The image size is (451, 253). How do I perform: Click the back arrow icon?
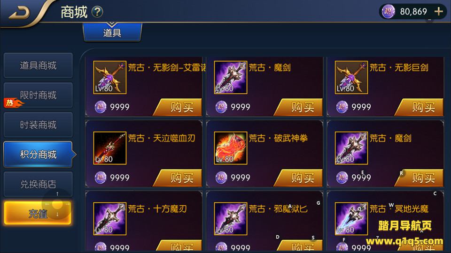pyautogui.click(x=20, y=13)
